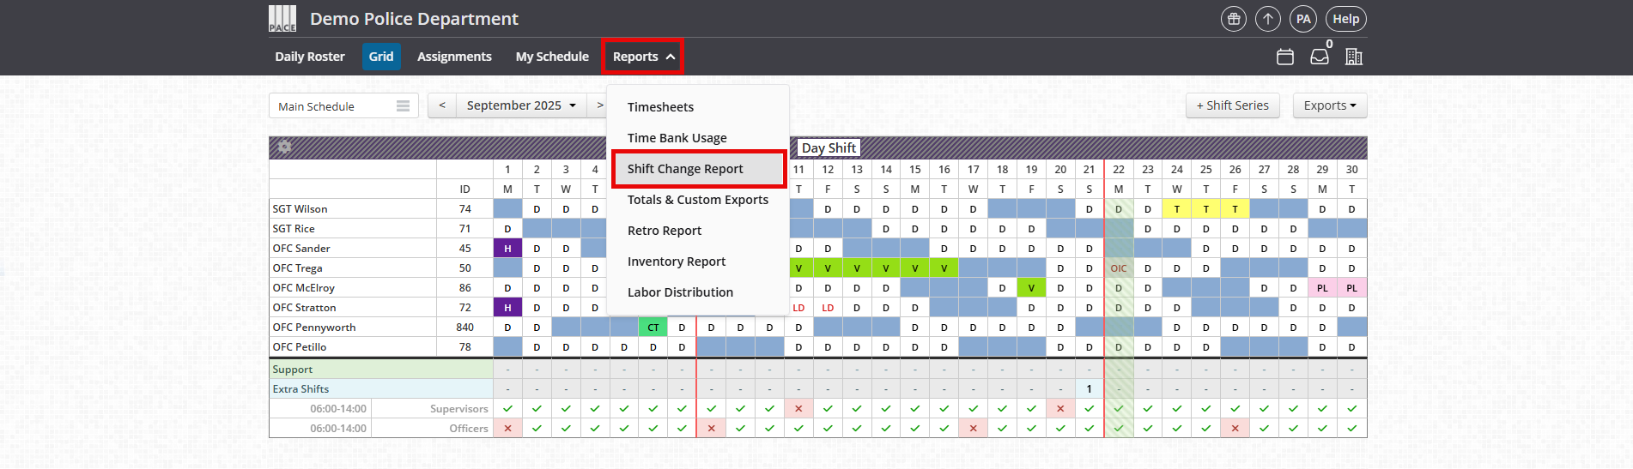The width and height of the screenshot is (1633, 469).
Task: Click the upload arrow circle icon
Action: pyautogui.click(x=1268, y=19)
